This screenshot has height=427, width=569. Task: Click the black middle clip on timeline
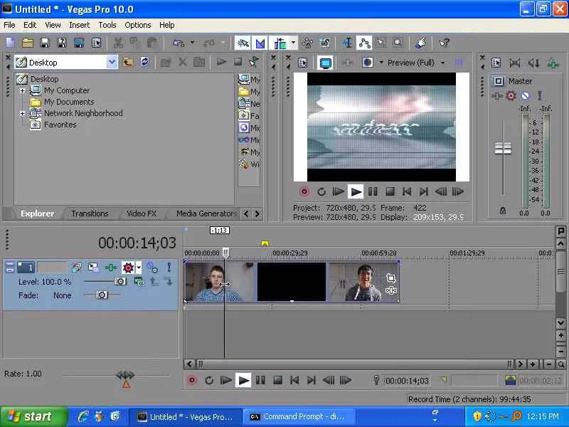[x=292, y=282]
